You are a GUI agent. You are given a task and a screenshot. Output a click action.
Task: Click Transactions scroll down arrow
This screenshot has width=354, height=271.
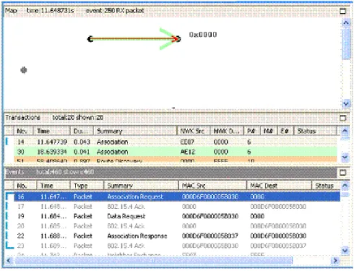[x=345, y=158]
